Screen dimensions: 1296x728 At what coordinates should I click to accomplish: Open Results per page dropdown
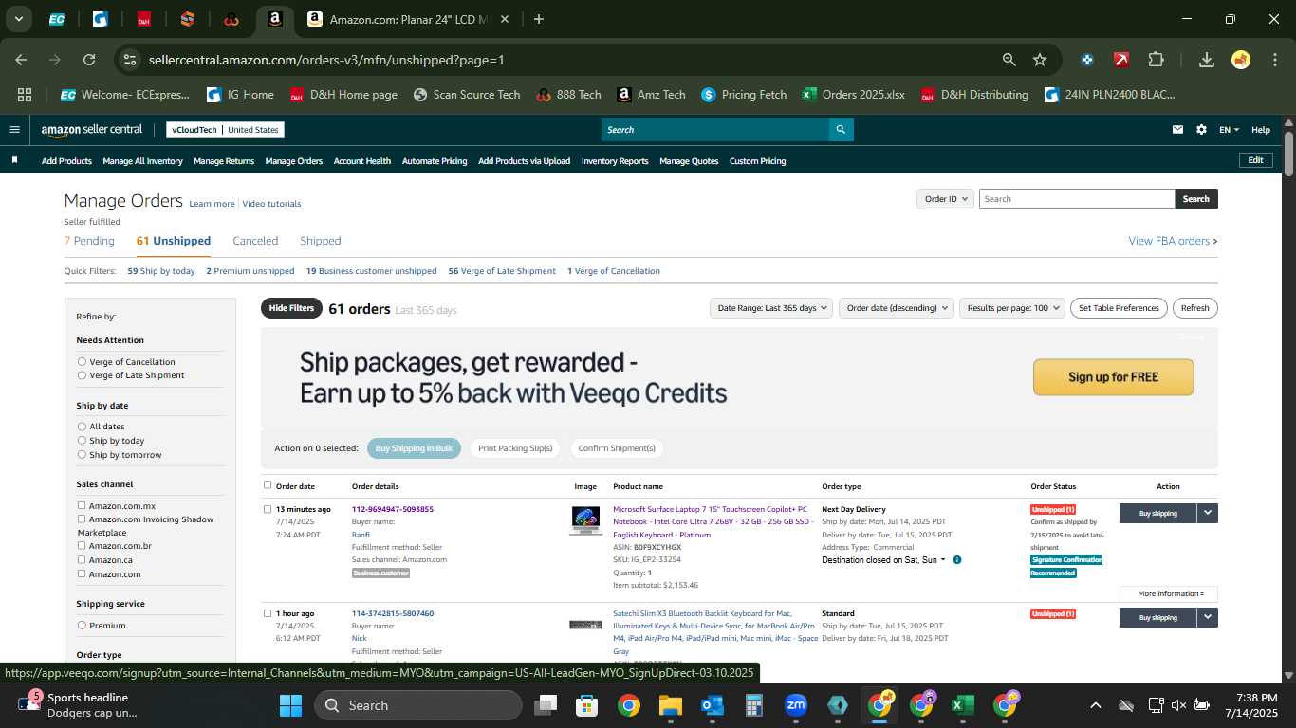point(1012,308)
